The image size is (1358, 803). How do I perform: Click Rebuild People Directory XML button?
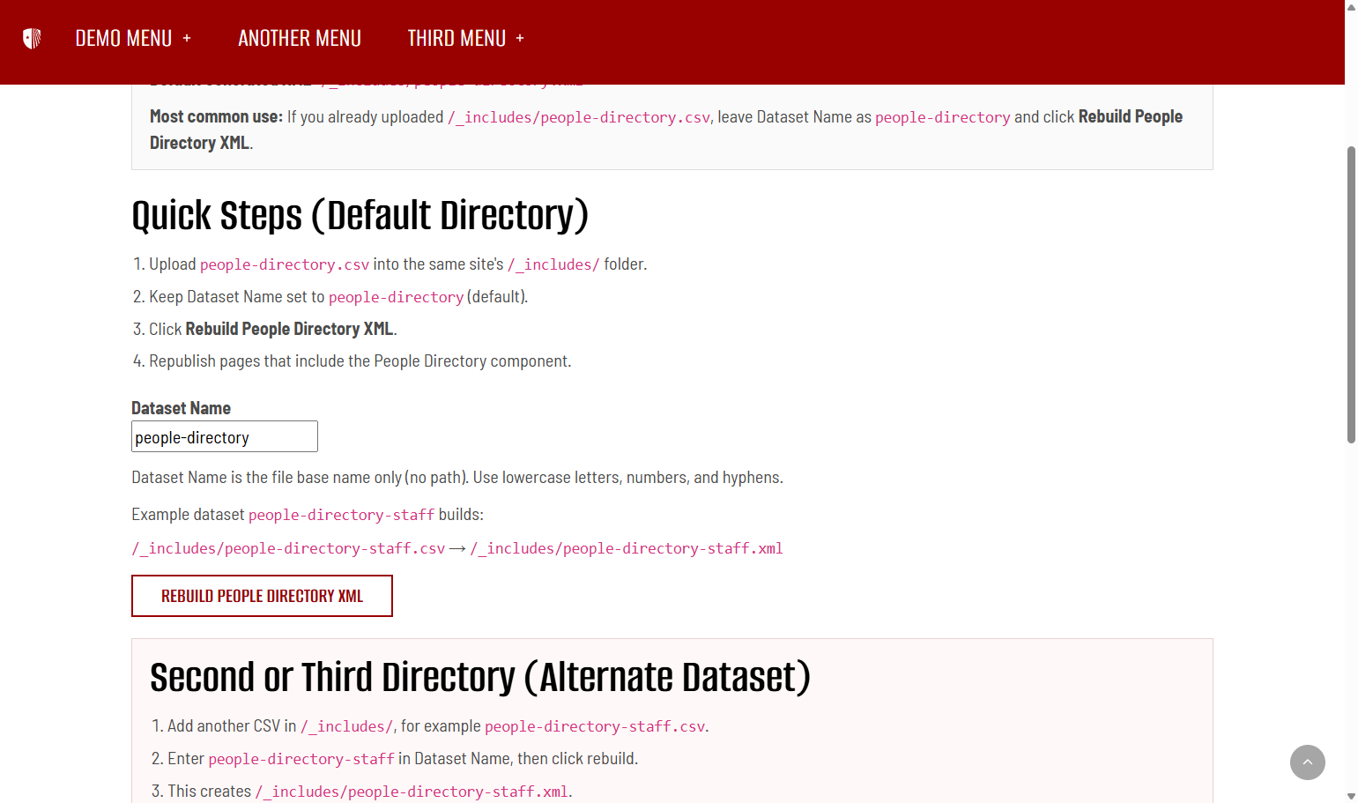coord(262,596)
